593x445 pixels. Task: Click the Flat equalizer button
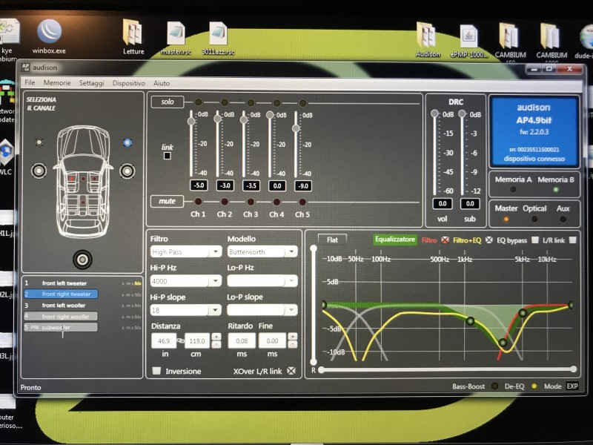click(332, 240)
